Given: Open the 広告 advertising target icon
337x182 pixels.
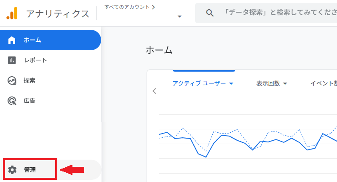Looking at the screenshot, I should 12,101.
